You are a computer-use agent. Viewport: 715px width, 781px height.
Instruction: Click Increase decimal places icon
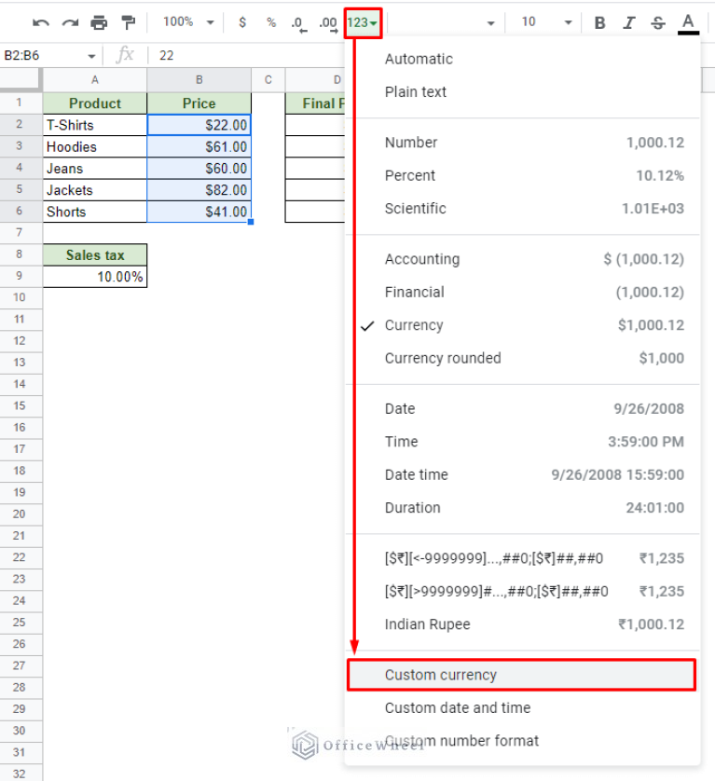pos(327,22)
